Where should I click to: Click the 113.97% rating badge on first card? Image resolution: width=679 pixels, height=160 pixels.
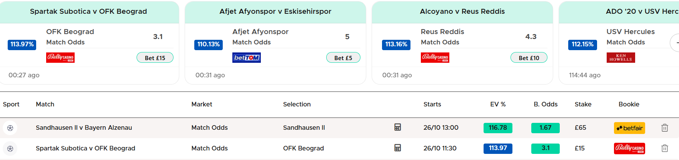(22, 44)
